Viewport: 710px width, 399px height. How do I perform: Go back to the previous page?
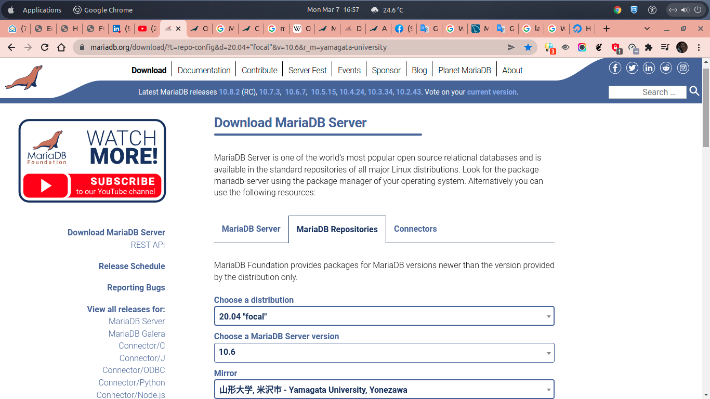click(x=11, y=47)
